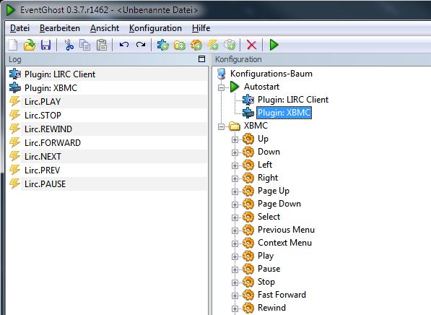Save configuration with the floppy disk icon

click(x=46, y=45)
